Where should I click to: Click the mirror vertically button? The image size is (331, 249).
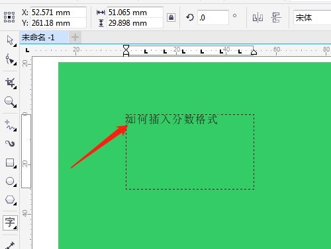click(276, 17)
